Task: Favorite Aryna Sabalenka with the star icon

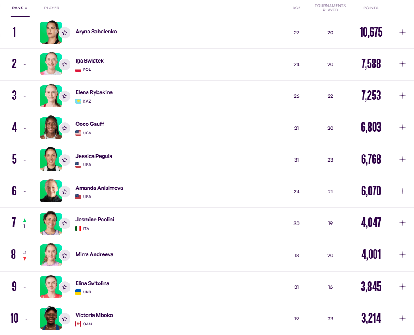Action: [65, 33]
